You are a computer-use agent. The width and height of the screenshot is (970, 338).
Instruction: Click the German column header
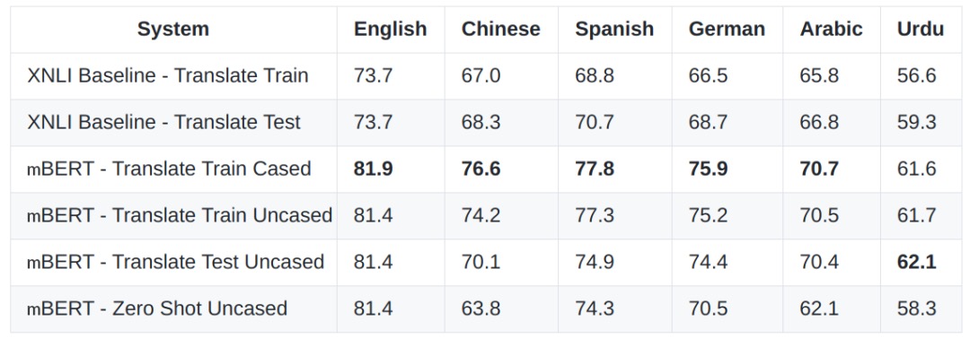pyautogui.click(x=727, y=29)
